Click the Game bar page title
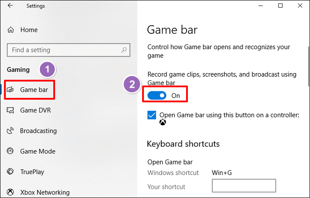 click(172, 30)
